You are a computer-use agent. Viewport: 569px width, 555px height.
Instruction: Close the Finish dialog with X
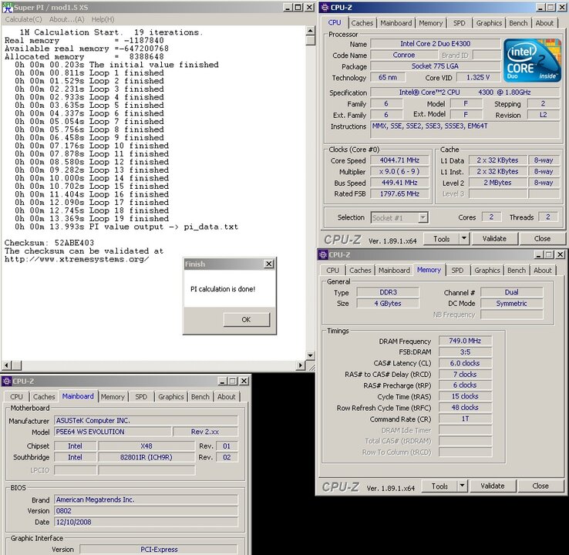click(x=268, y=264)
